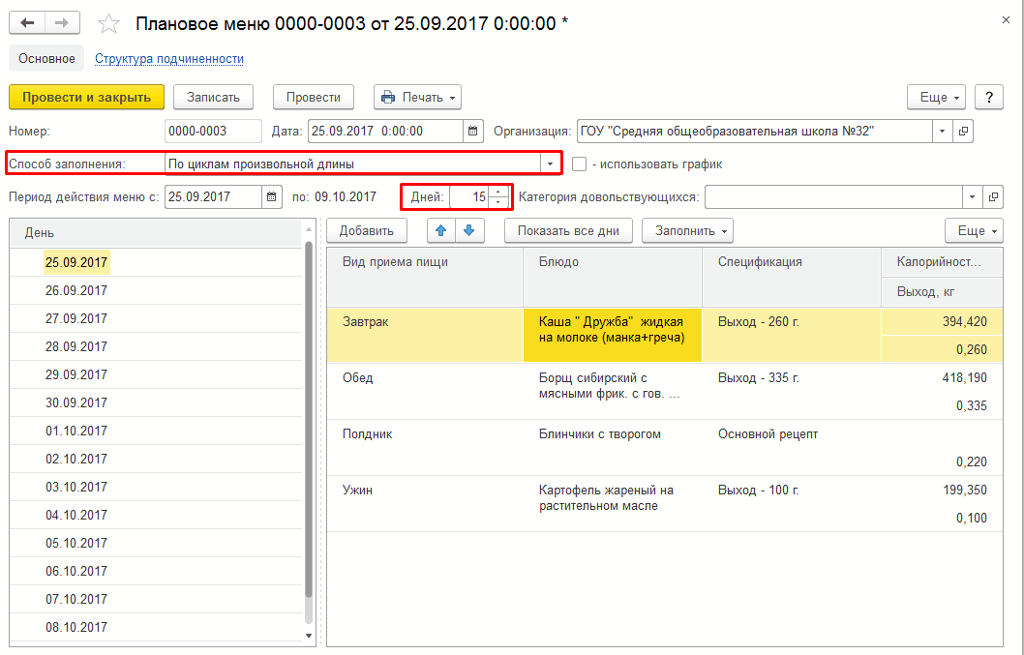Click the Полдник meal row cell
The width and height of the screenshot is (1024, 655).
click(425, 447)
